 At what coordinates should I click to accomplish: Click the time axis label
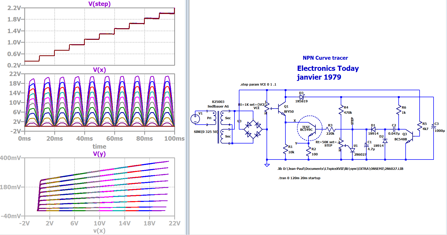point(99,147)
